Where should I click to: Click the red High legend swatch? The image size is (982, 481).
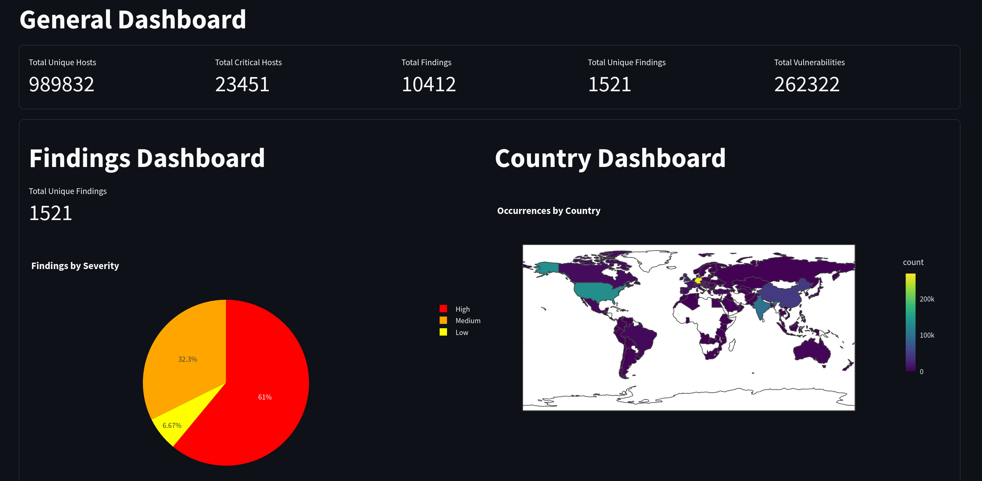443,309
